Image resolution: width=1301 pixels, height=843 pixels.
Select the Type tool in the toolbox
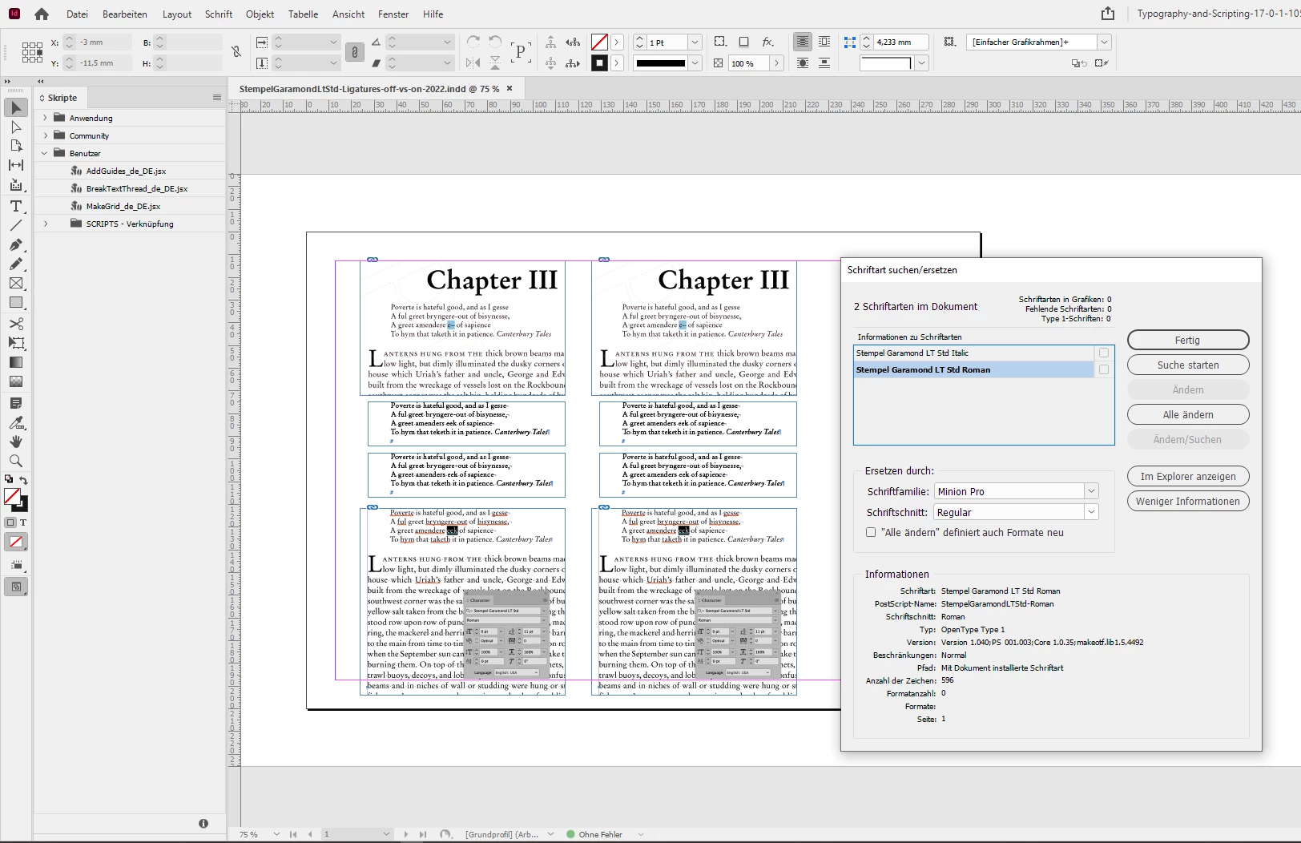(16, 206)
